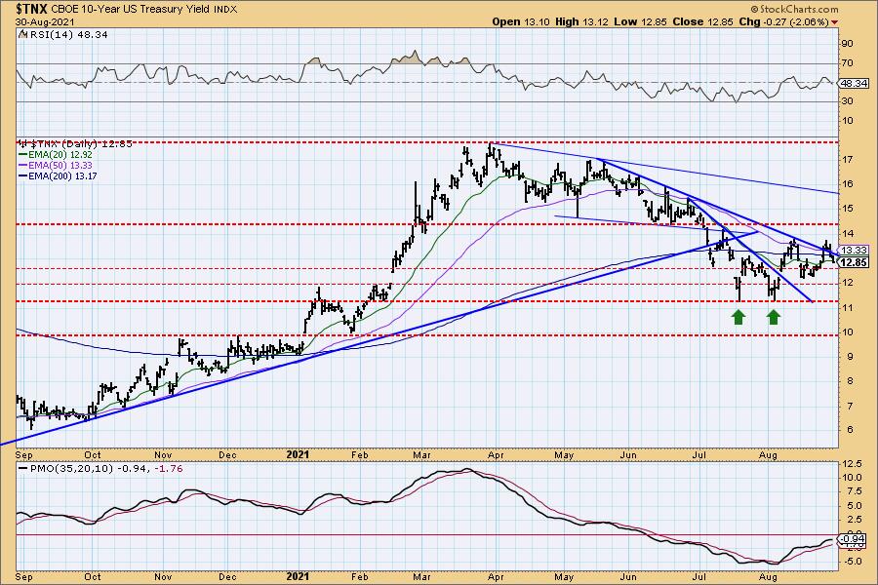
Task: Click the 48.34 RSI value tag on right axis
Action: [x=854, y=84]
